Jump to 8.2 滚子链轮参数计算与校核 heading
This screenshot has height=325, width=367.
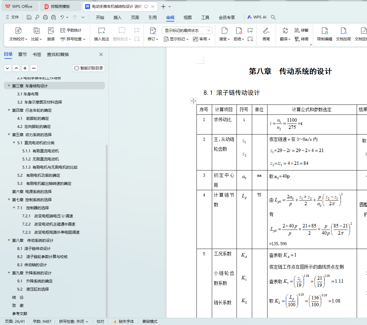42,257
